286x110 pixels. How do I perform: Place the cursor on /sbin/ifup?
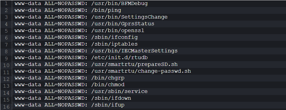(x=108, y=105)
